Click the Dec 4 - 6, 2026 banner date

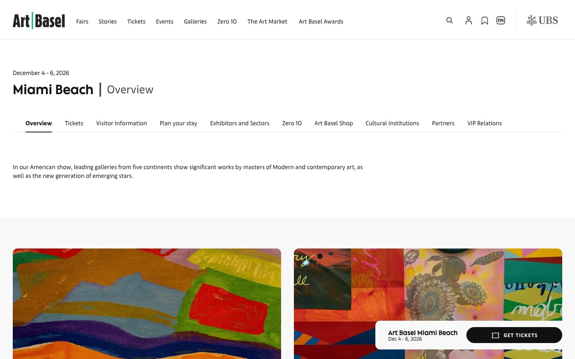click(405, 339)
